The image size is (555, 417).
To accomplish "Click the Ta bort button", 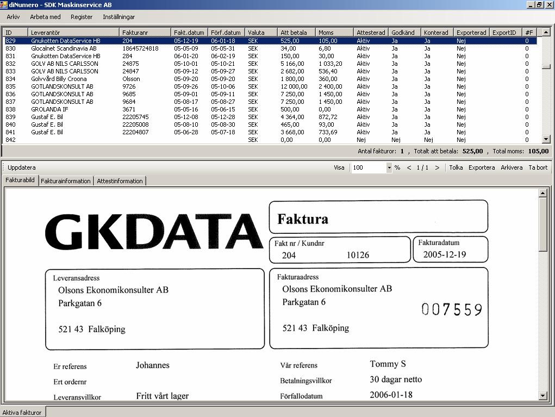I will coord(538,167).
